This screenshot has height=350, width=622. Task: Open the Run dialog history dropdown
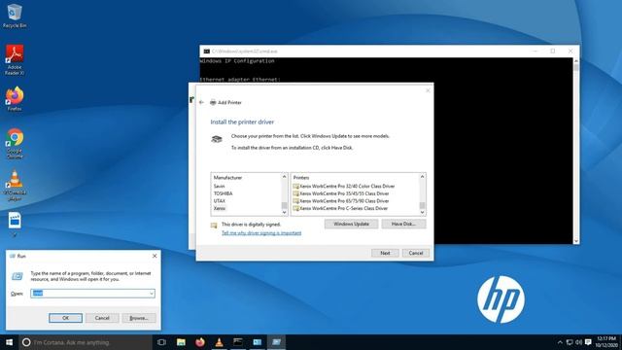tap(152, 294)
